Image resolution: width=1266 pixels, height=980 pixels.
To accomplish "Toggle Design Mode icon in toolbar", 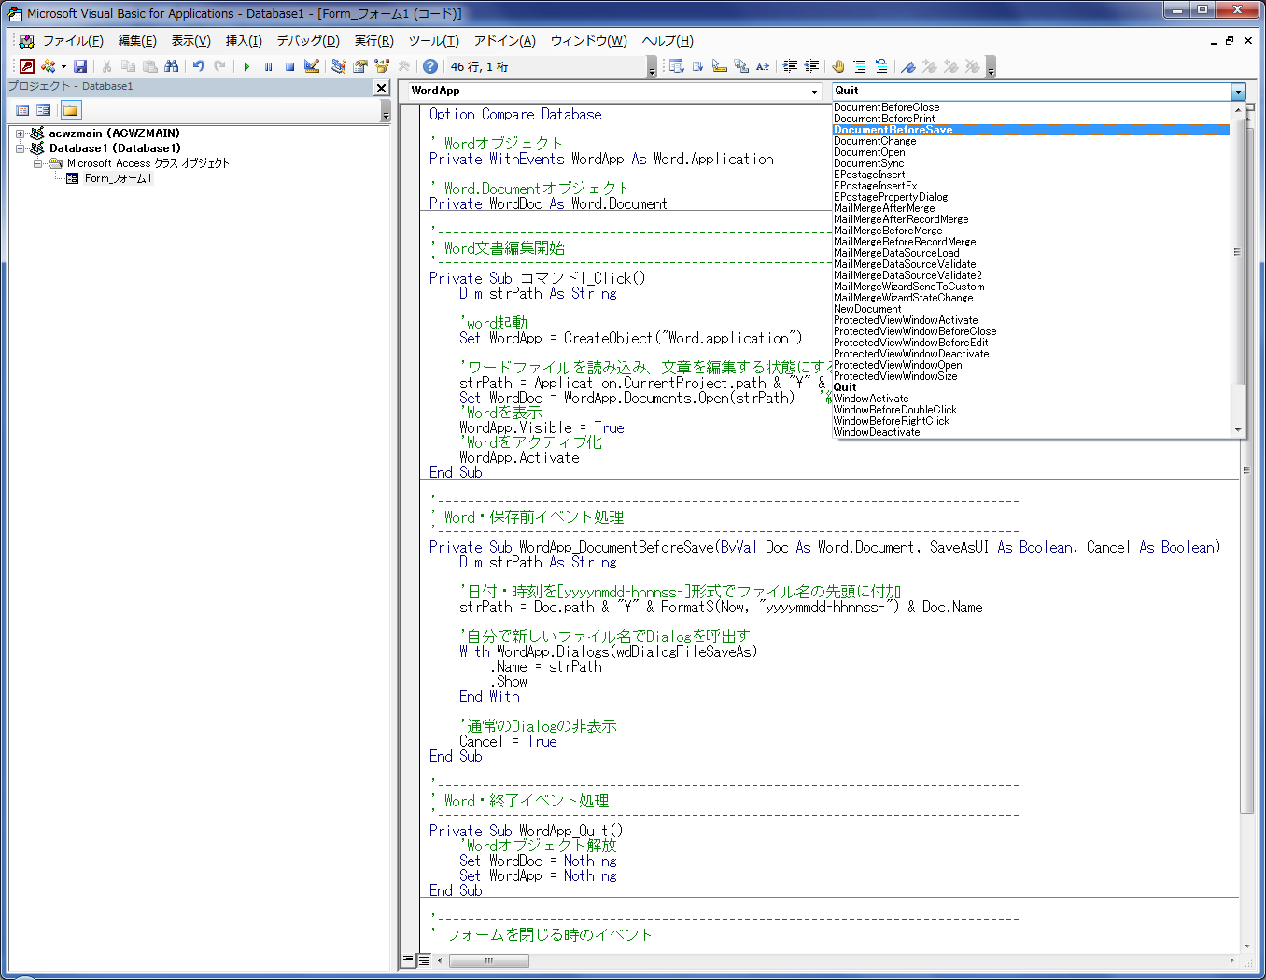I will tap(312, 66).
